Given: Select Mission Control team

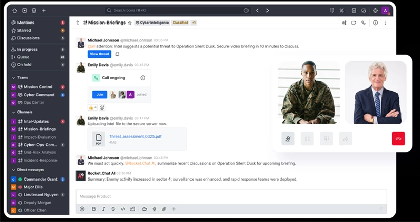Looking at the screenshot, I should click(38, 87).
